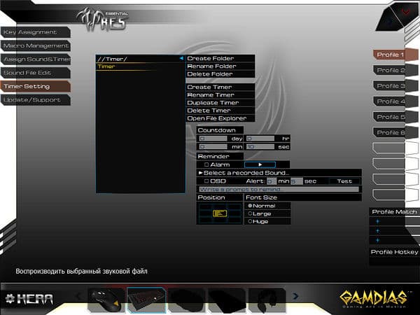The height and width of the screenshot is (315, 420).
Task: Click the left arrow beside device thumbnails
Action: [x=78, y=296]
